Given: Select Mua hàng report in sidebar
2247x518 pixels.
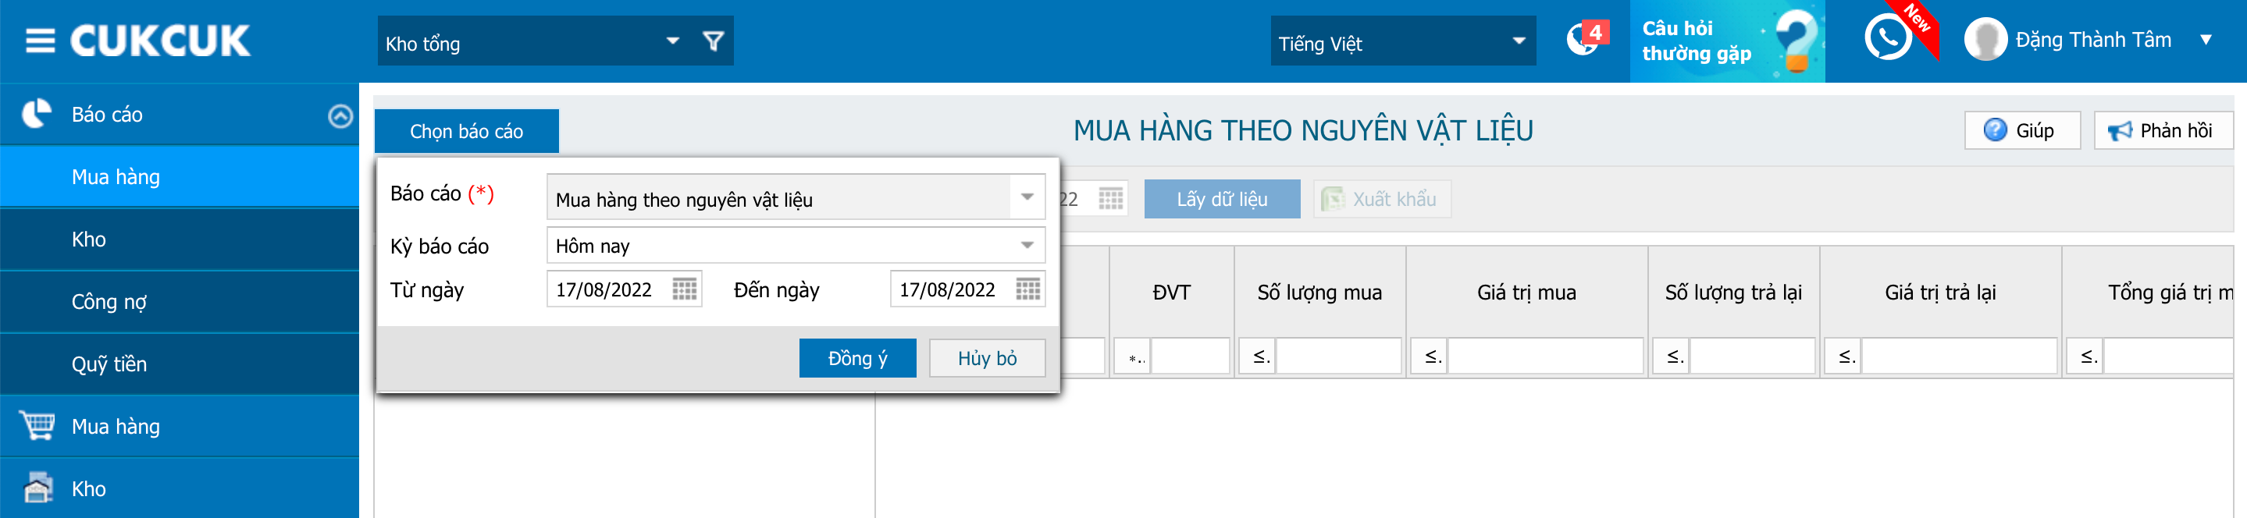Looking at the screenshot, I should click(x=180, y=177).
